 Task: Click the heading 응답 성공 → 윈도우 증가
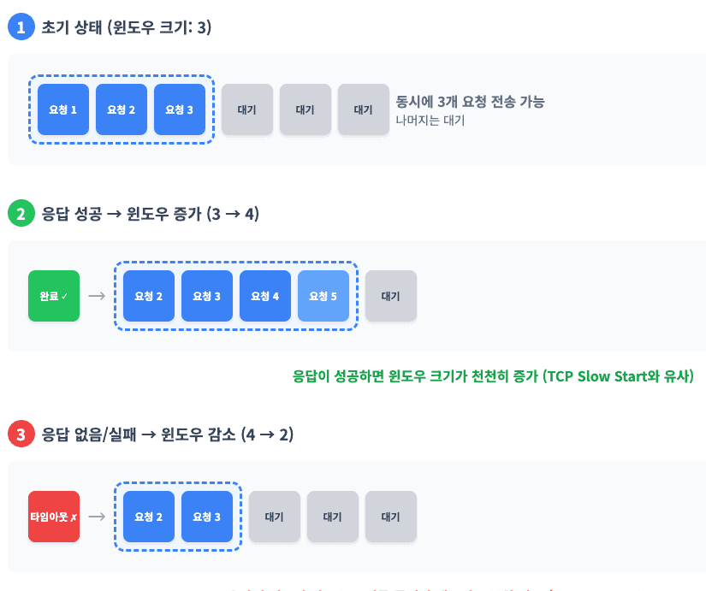pos(151,213)
